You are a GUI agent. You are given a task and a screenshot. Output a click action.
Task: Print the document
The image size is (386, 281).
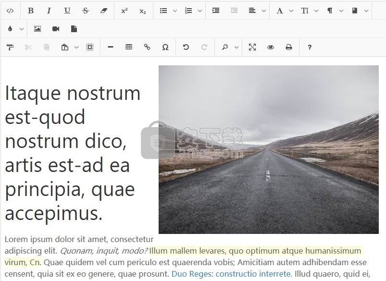[x=289, y=47]
